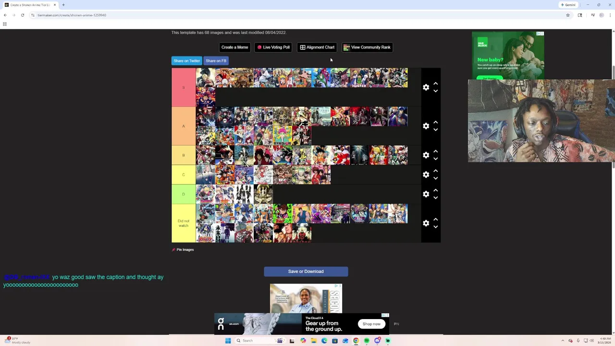Go forward in browser history
The image size is (615, 346).
[13, 15]
